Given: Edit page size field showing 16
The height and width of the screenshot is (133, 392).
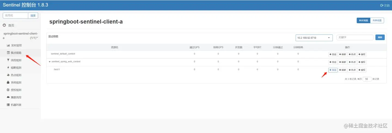Looking at the screenshot, I should pos(367,79).
